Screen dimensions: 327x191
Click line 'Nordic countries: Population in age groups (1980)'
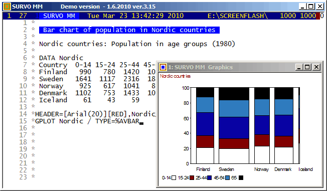(137, 44)
